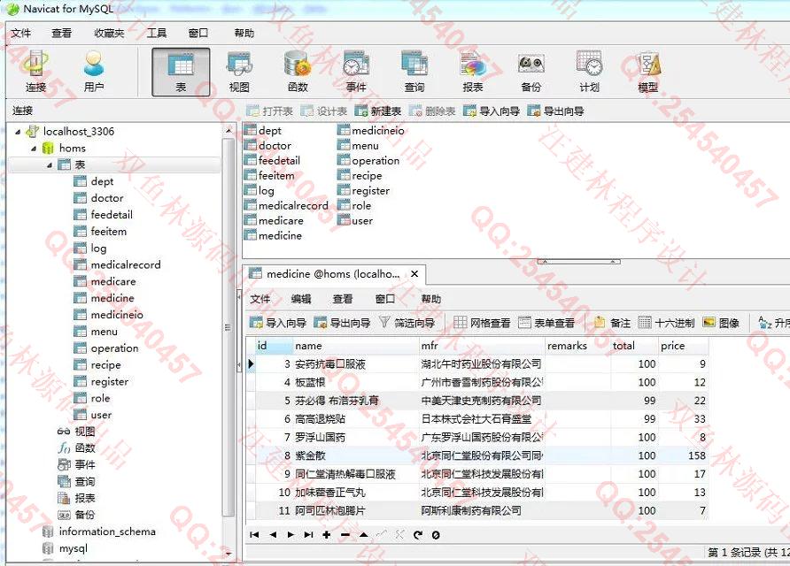
Task: Open the 用户 (User) toolbar icon
Action: (94, 72)
